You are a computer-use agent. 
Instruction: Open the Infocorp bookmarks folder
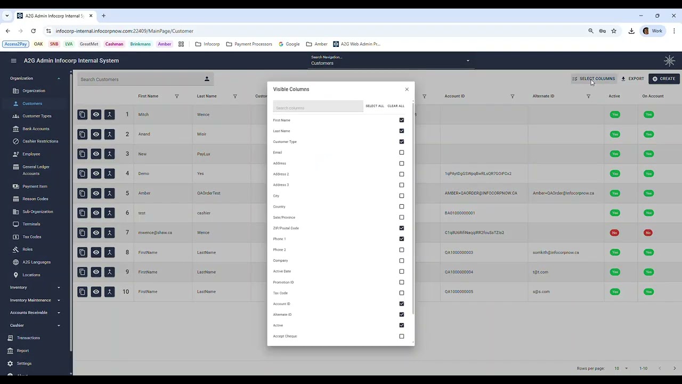pos(208,44)
